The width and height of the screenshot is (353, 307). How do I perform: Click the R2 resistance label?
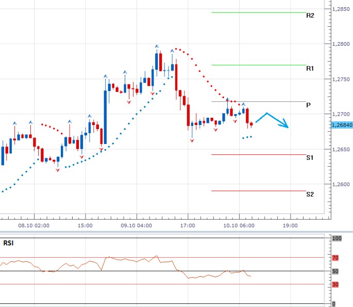click(x=310, y=16)
